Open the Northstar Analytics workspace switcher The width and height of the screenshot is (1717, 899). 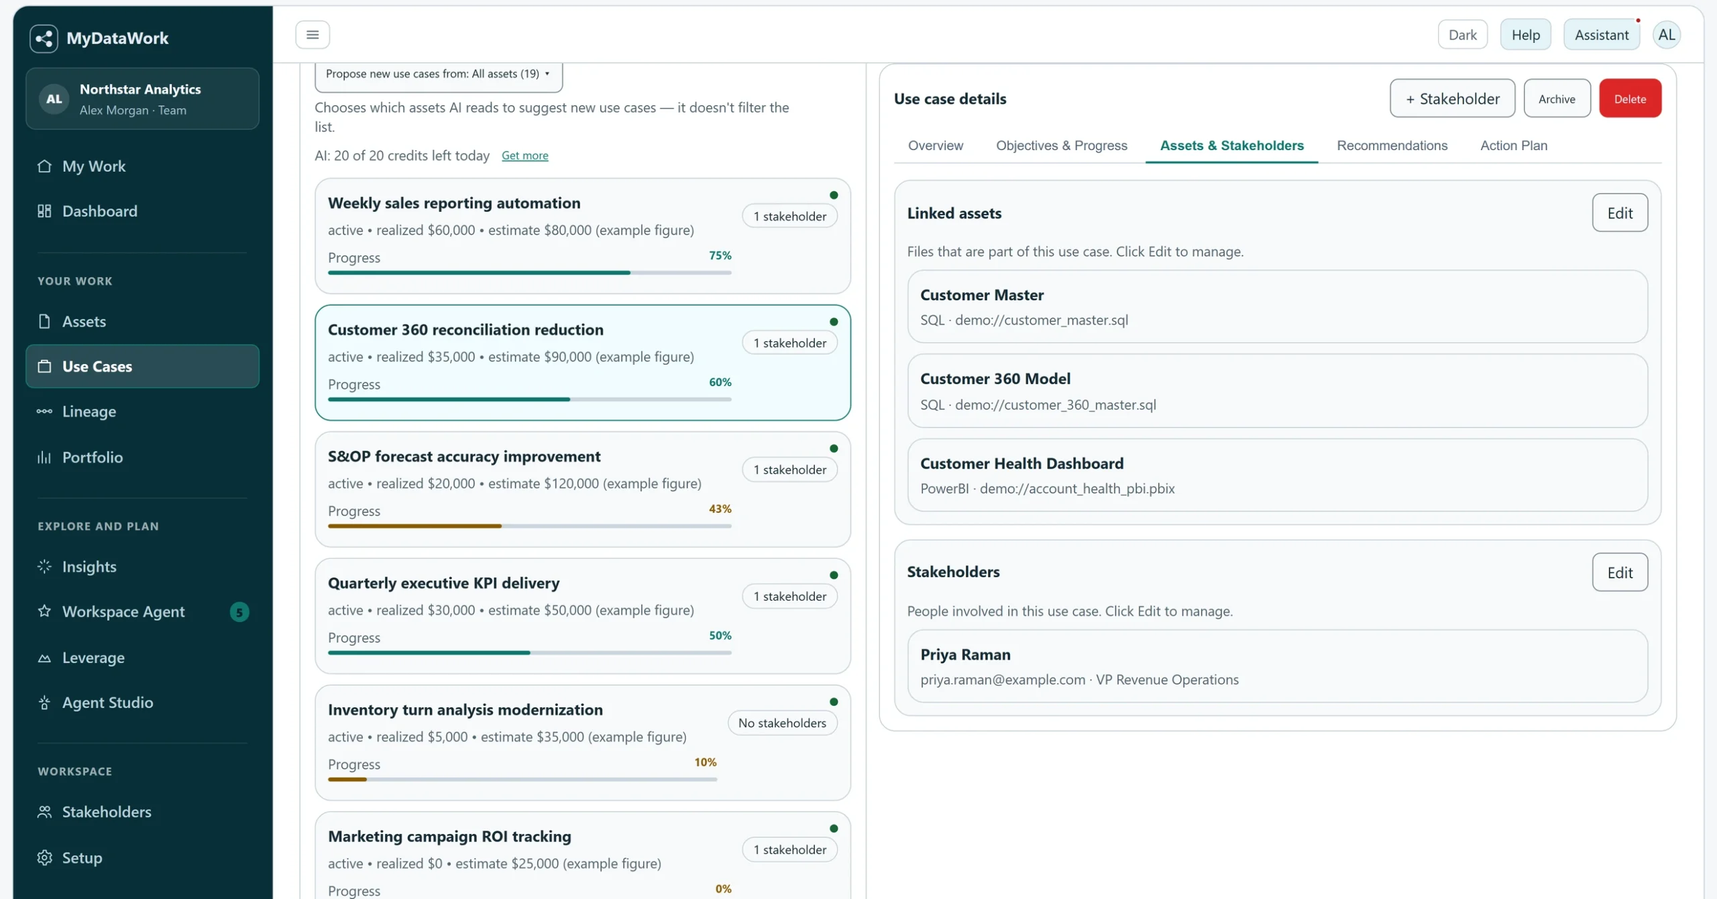click(x=142, y=99)
